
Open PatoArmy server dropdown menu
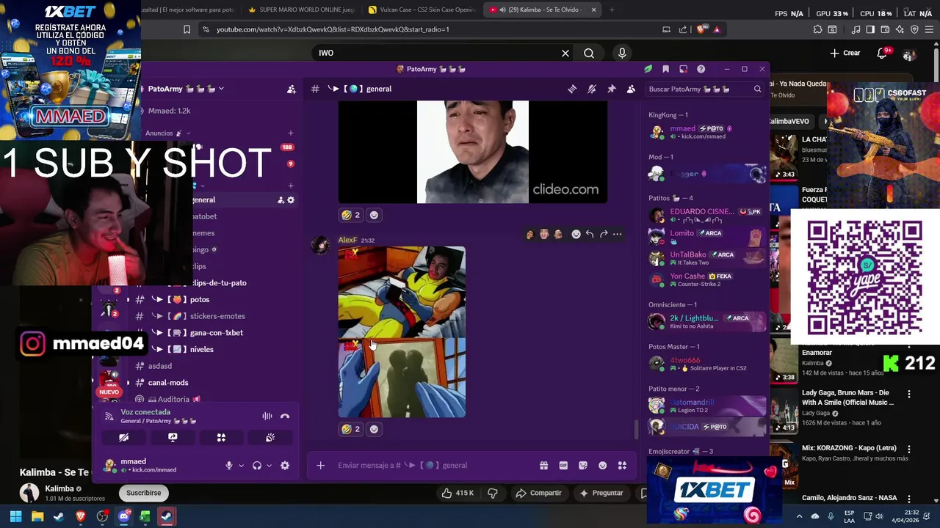point(220,89)
